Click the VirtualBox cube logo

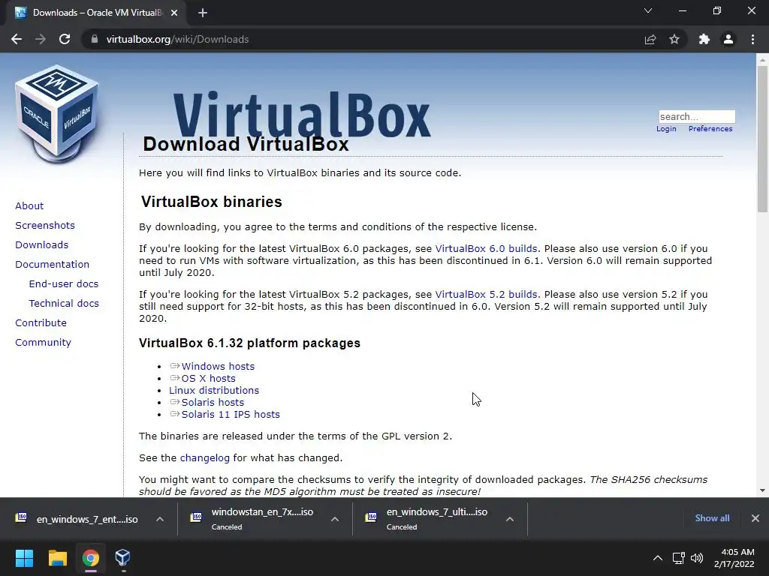point(57,115)
